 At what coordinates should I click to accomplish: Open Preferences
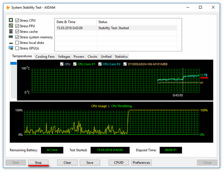click(x=141, y=162)
